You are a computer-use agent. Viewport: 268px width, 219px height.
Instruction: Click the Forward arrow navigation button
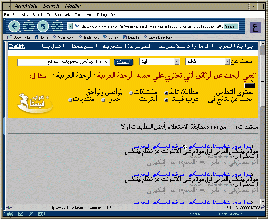[29, 26]
